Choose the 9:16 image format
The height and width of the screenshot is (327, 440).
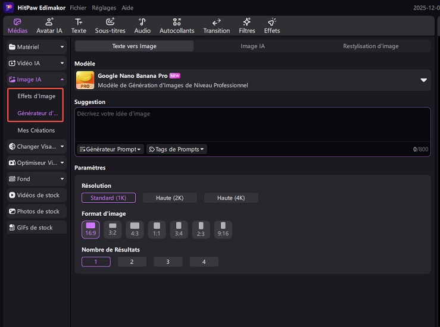tap(223, 229)
